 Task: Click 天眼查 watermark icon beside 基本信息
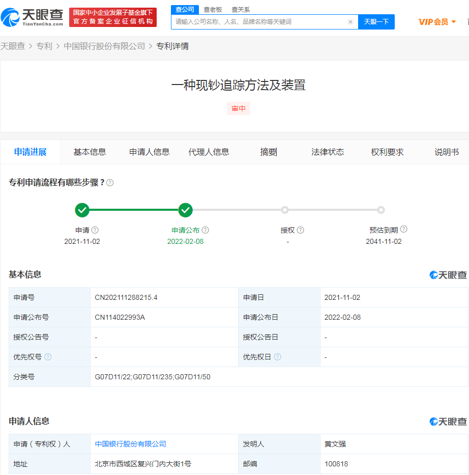click(x=432, y=275)
